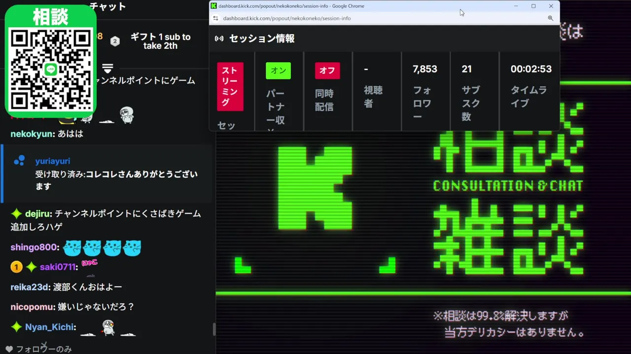Click the heart icon beside フォロワーのみ
Screen dimensions: 631x354
pyautogui.click(x=9, y=349)
